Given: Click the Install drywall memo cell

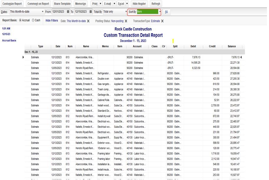Looking at the screenshot, I should point(104,116).
